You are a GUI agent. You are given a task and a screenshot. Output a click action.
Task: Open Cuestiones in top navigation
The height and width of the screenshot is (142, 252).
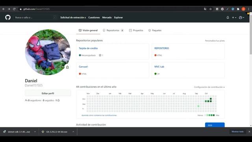pyautogui.click(x=94, y=17)
